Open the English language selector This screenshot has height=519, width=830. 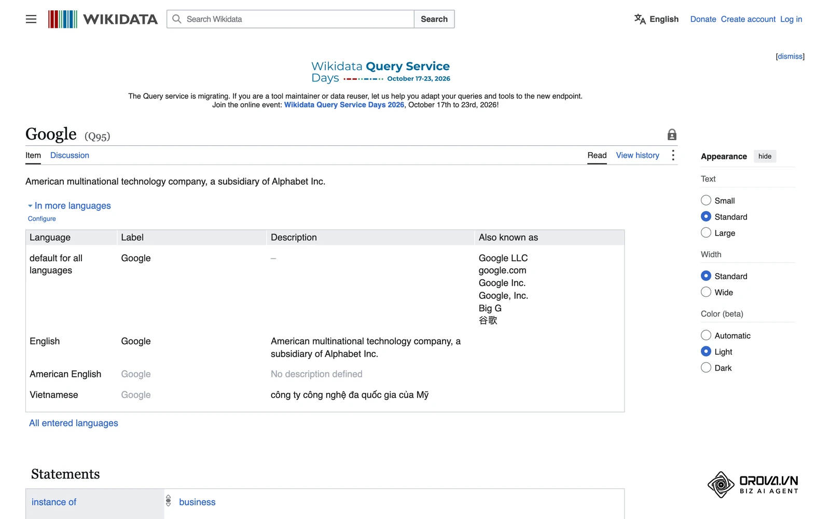(x=656, y=19)
